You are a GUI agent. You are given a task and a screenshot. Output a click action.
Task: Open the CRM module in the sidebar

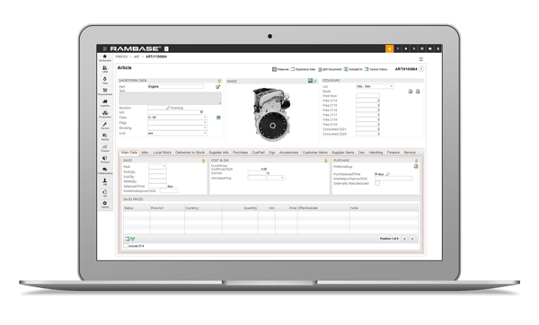105,69
